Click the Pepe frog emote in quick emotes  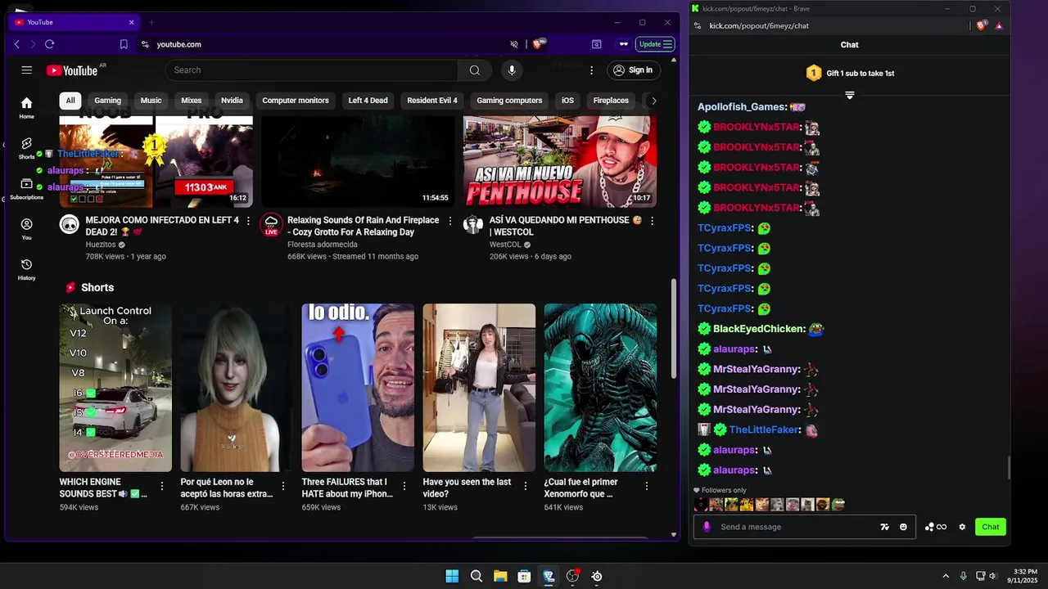pyautogui.click(x=838, y=505)
